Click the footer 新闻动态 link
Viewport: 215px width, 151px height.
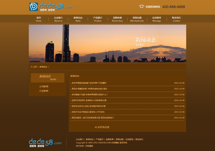coord(89,139)
